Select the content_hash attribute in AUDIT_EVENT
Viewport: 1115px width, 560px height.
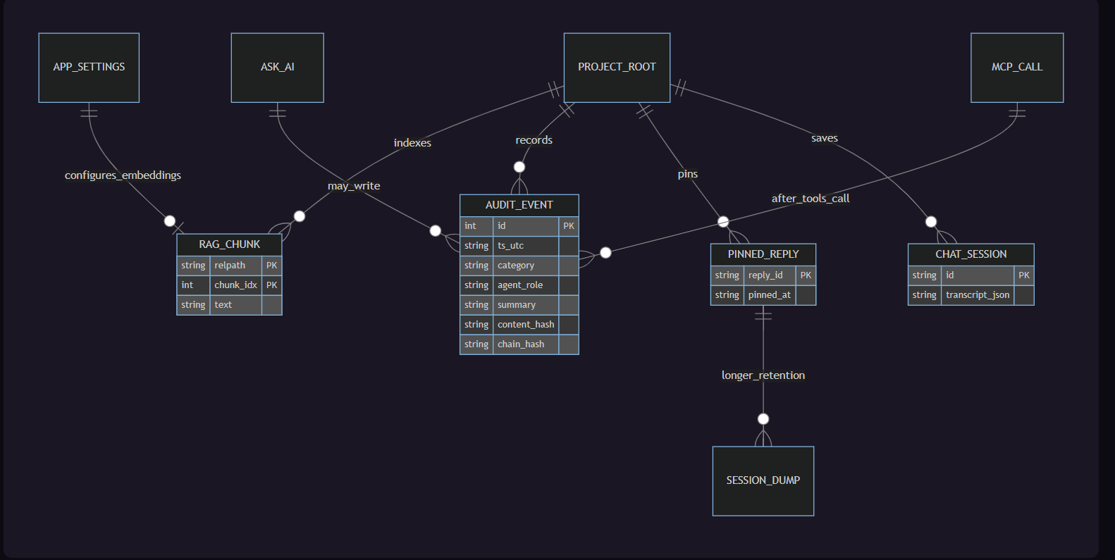click(526, 325)
